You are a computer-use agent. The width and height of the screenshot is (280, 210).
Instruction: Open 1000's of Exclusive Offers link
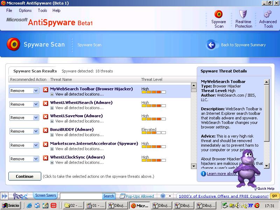[x=224, y=196]
